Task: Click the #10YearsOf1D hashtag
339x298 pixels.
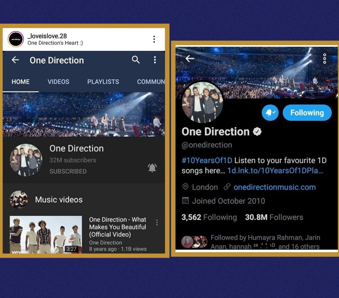Action: 207,160
